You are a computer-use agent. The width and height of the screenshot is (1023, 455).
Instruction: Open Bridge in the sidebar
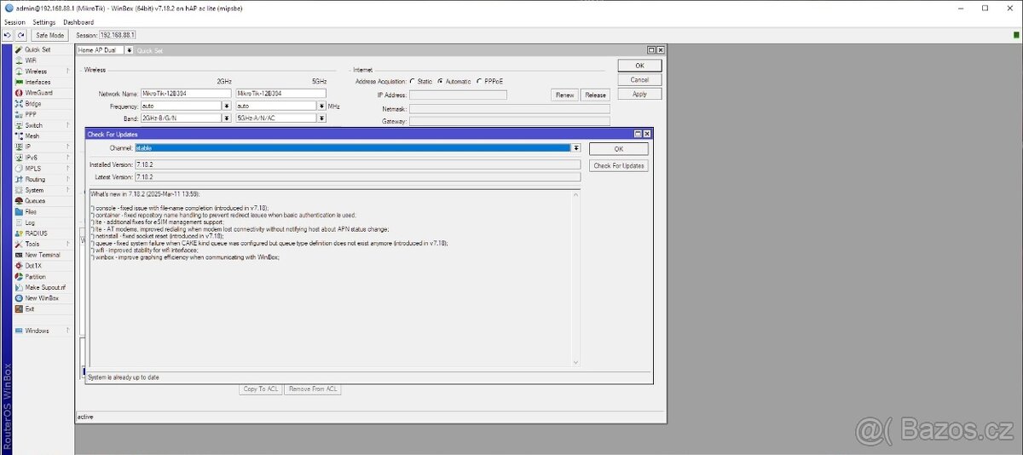tap(32, 104)
